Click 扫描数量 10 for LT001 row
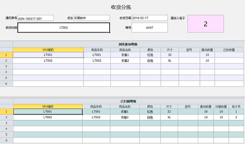245x144 pixels. pos(221,112)
